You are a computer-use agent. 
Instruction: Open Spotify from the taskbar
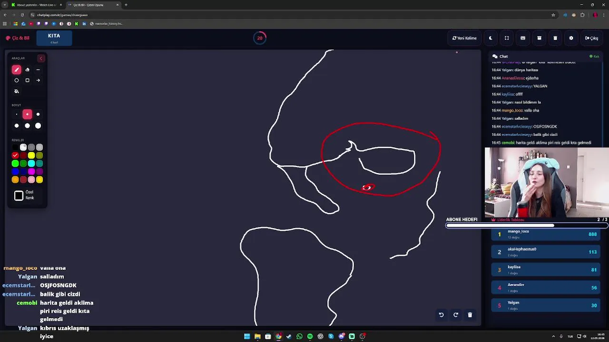pyautogui.click(x=310, y=336)
